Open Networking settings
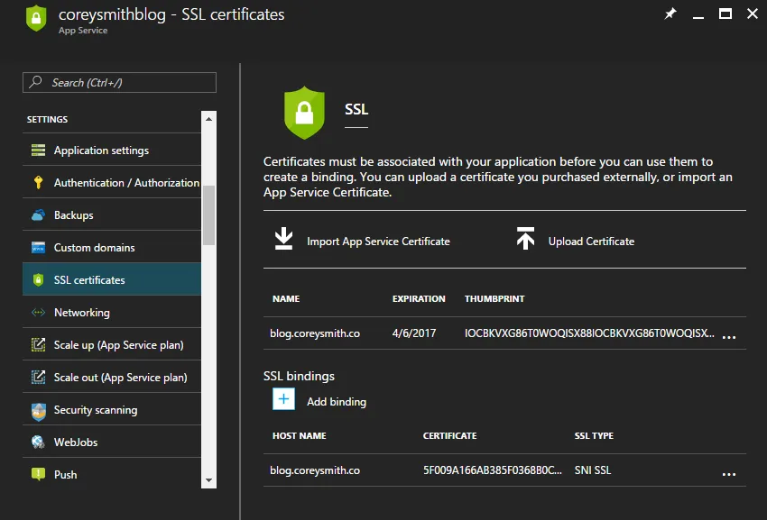This screenshot has width=767, height=520. point(112,313)
